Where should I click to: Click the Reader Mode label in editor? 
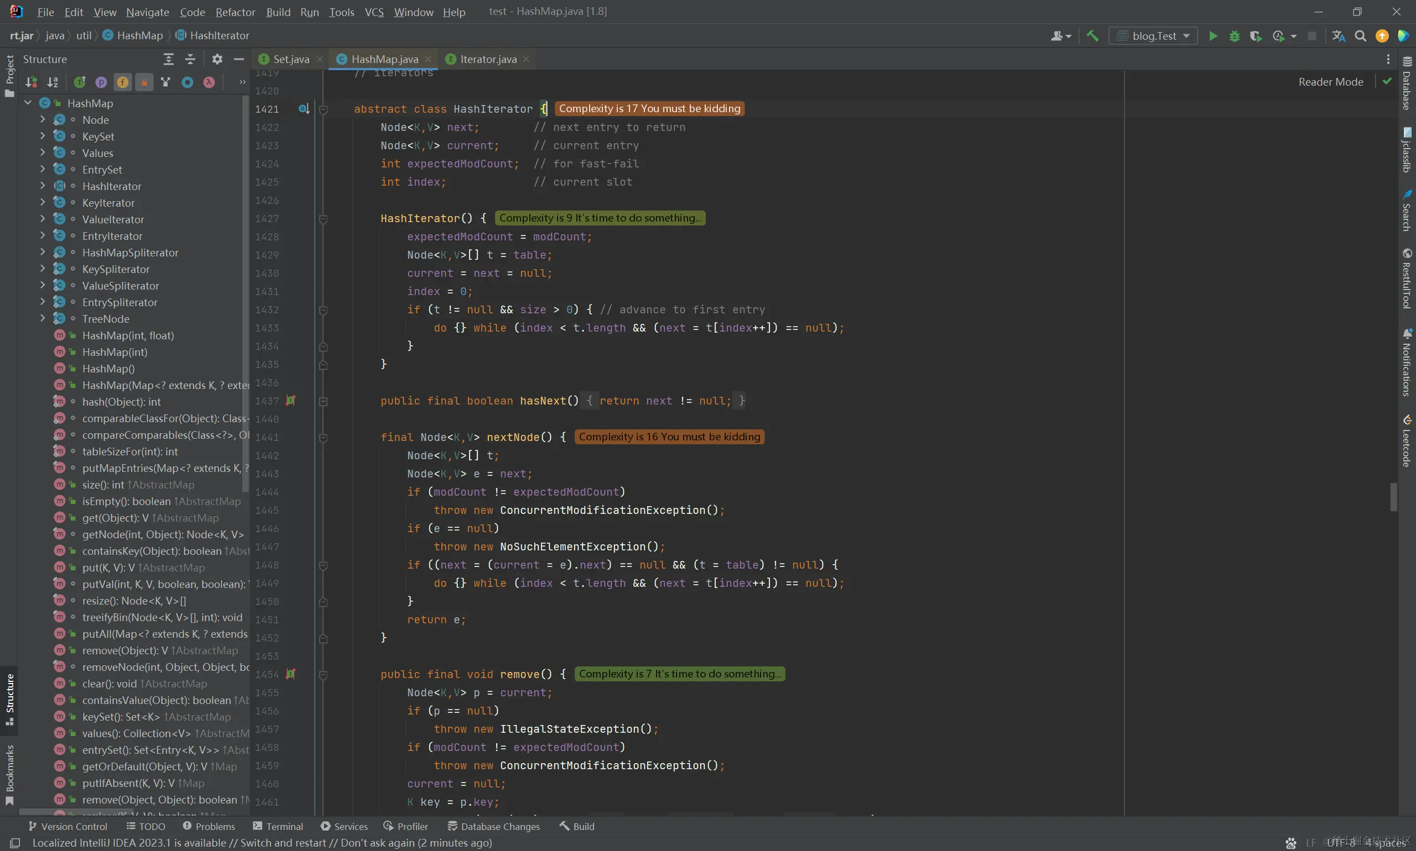coord(1330,82)
